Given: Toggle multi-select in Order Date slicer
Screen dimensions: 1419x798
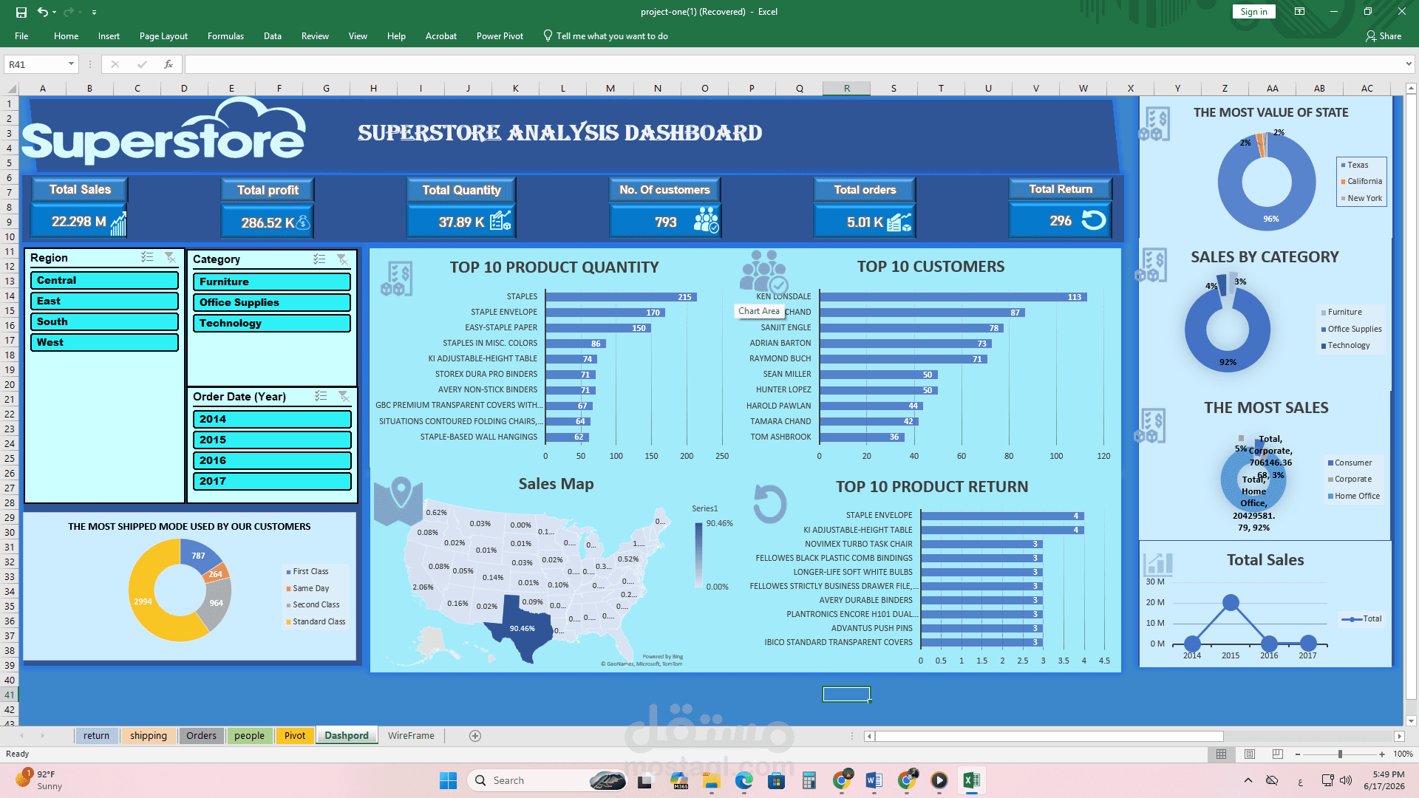Looking at the screenshot, I should click(x=321, y=396).
